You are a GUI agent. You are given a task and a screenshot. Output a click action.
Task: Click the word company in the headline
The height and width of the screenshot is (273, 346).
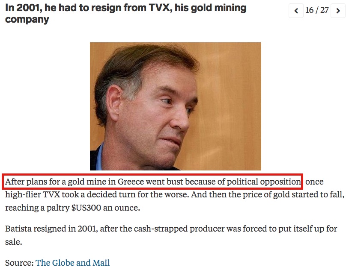[x=27, y=20]
